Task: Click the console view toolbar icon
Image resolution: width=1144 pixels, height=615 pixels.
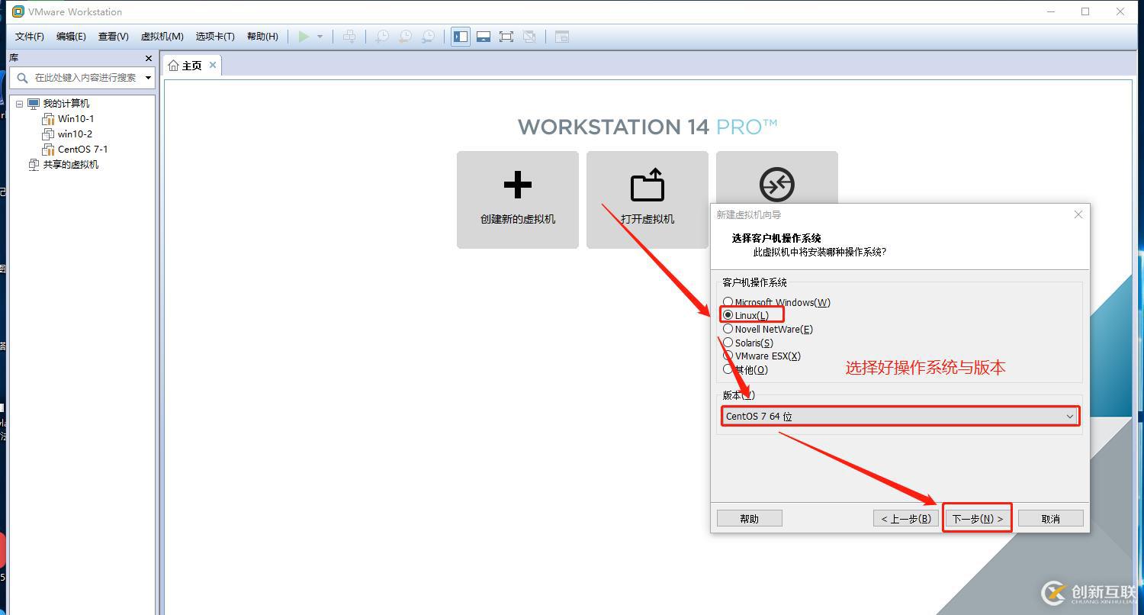Action: coord(562,37)
